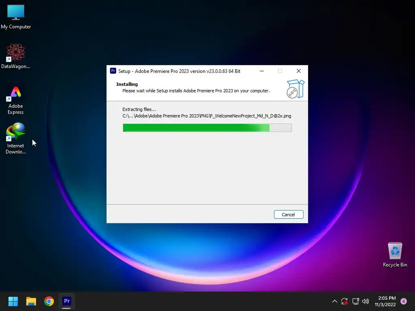The height and width of the screenshot is (311, 415).
Task: Click the extracting file path text
Action: pyautogui.click(x=207, y=116)
